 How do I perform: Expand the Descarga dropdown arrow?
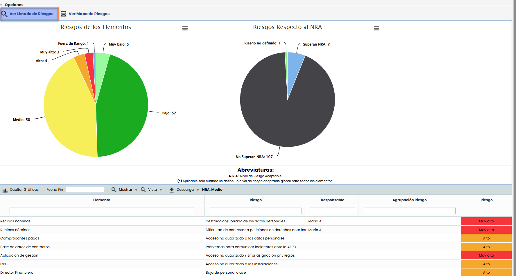click(x=198, y=190)
